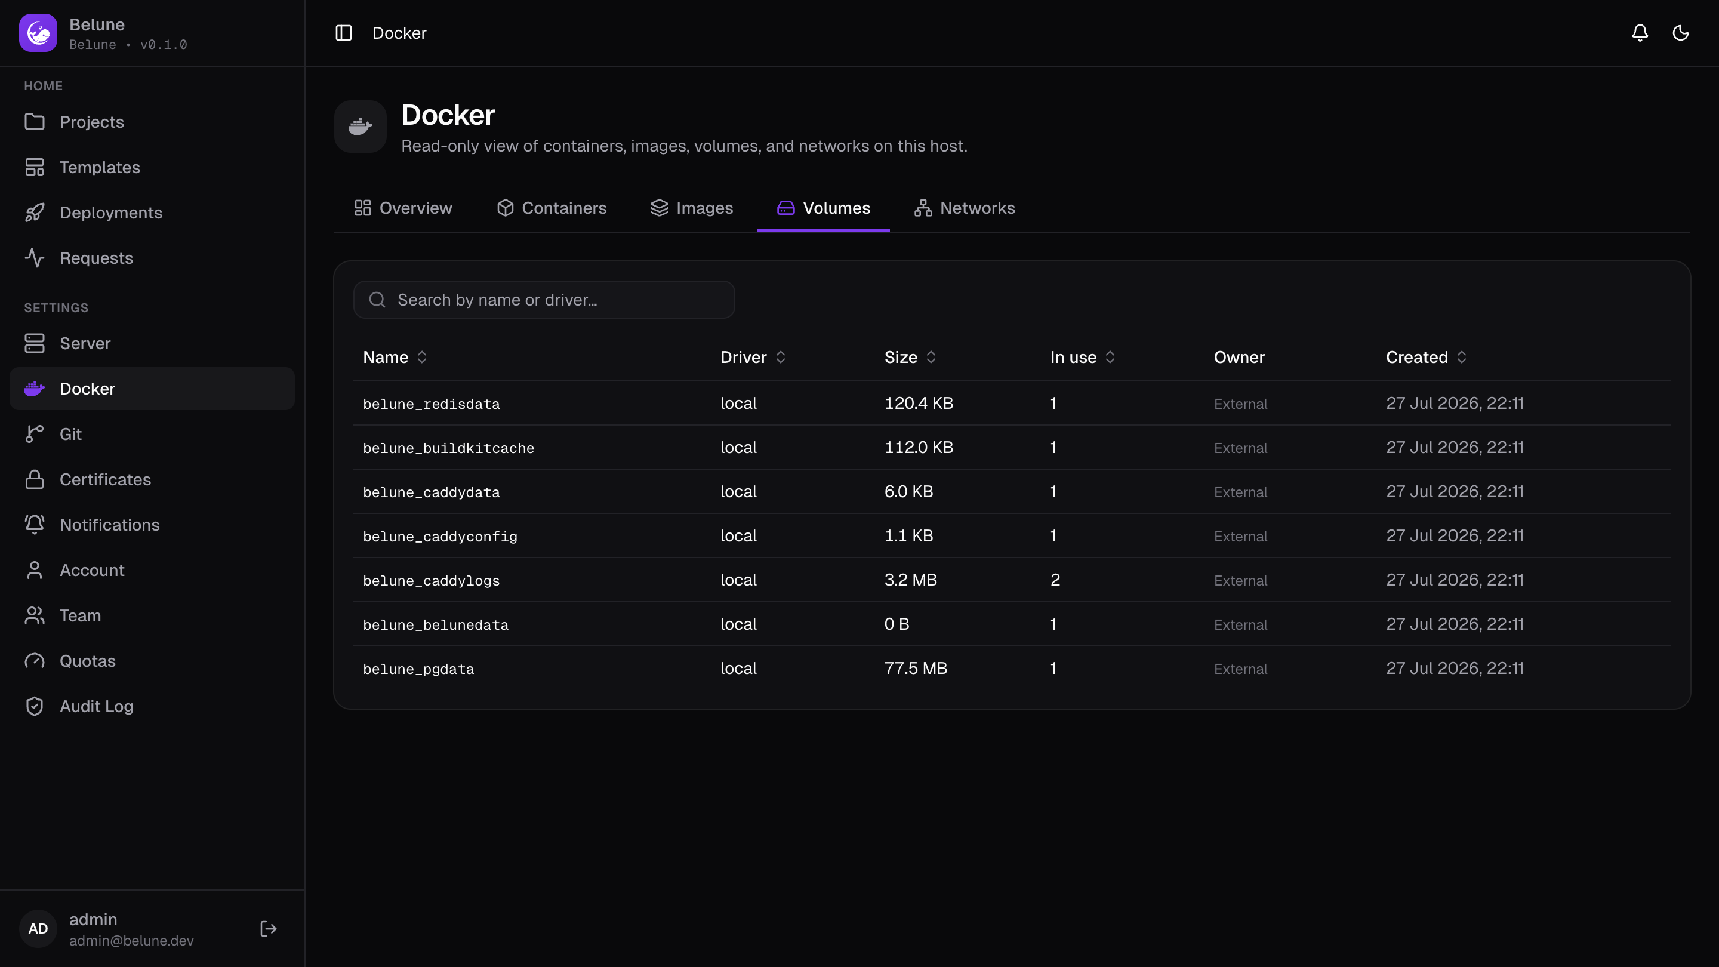Select the belune_belunedata volume name
Image resolution: width=1719 pixels, height=967 pixels.
[x=435, y=624]
